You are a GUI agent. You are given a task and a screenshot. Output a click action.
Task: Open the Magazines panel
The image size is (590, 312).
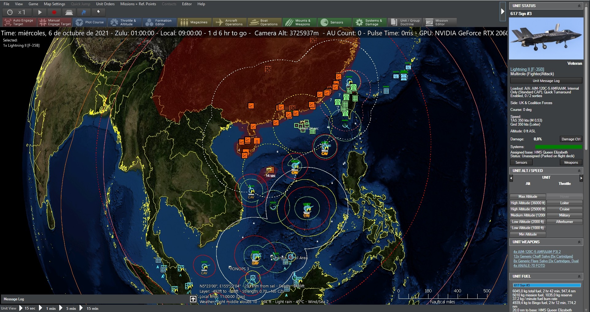point(195,22)
